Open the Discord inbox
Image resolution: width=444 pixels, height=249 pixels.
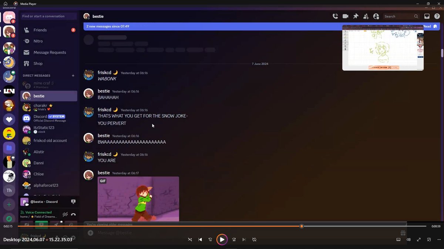tap(427, 16)
